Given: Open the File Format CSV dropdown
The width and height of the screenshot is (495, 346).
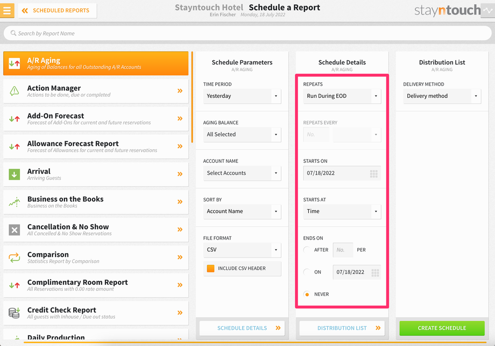Looking at the screenshot, I should 242,250.
